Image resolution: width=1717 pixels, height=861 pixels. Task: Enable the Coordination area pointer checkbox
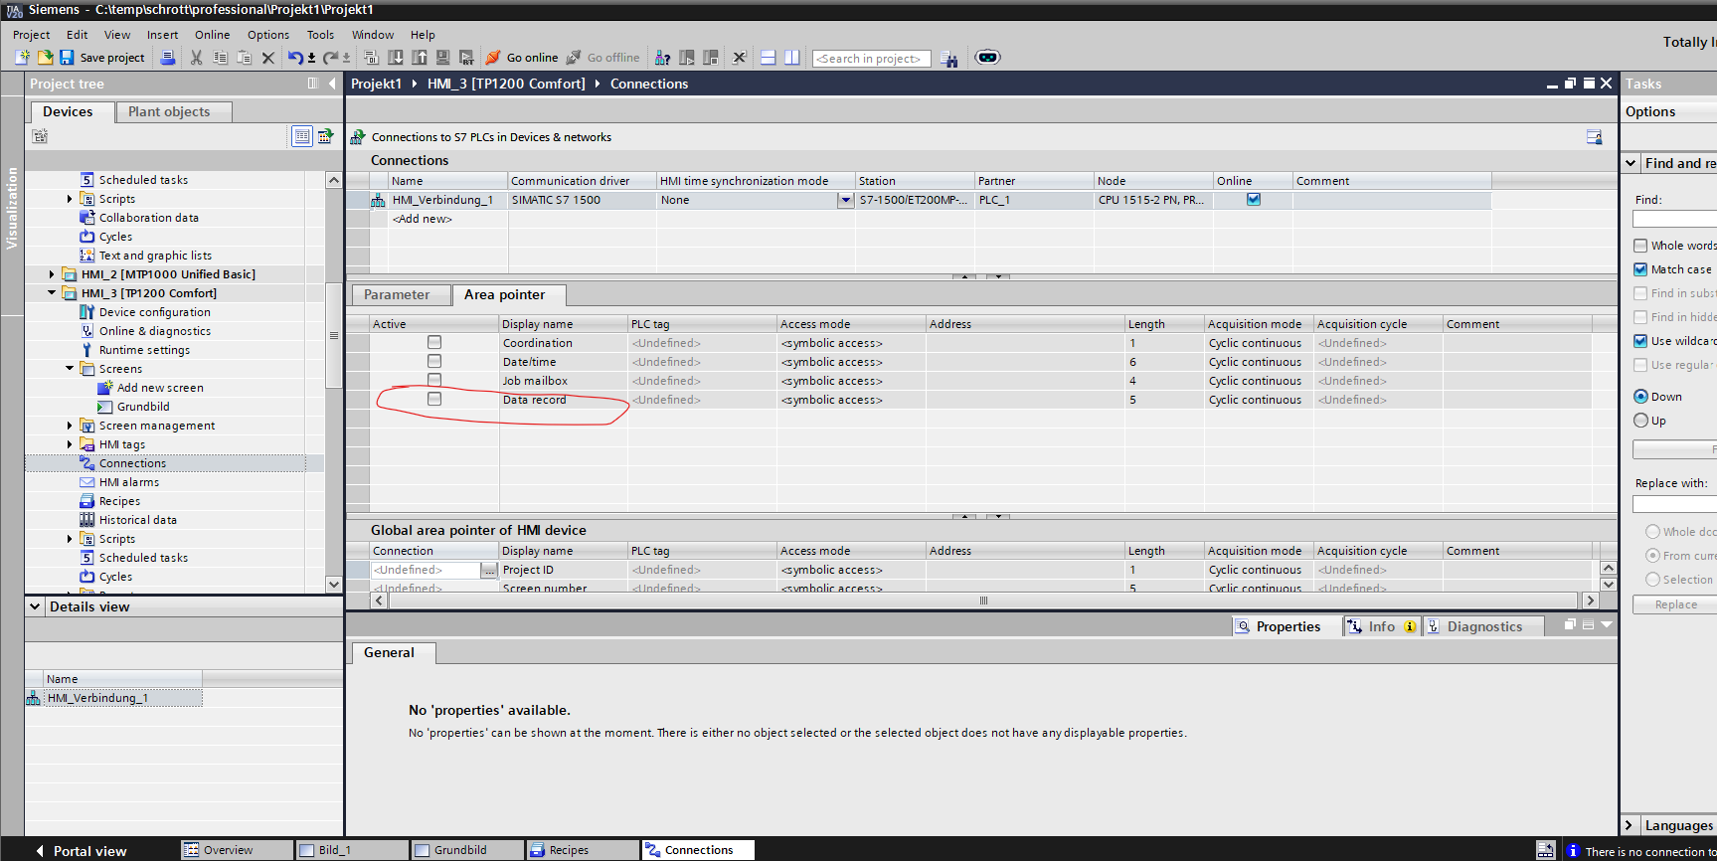pos(434,342)
